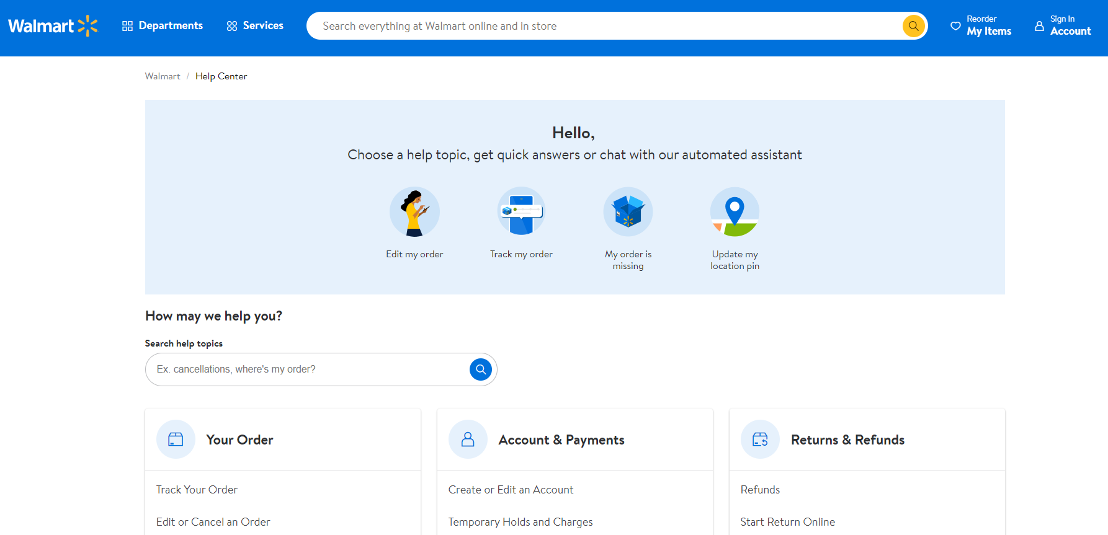Open the Sign In Account menu

(x=1063, y=25)
